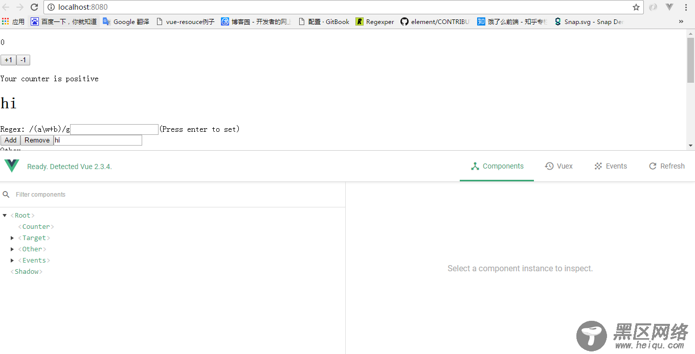Viewport: 695px width, 354px height.
Task: Switch to the Events tab in devtools
Action: [611, 166]
